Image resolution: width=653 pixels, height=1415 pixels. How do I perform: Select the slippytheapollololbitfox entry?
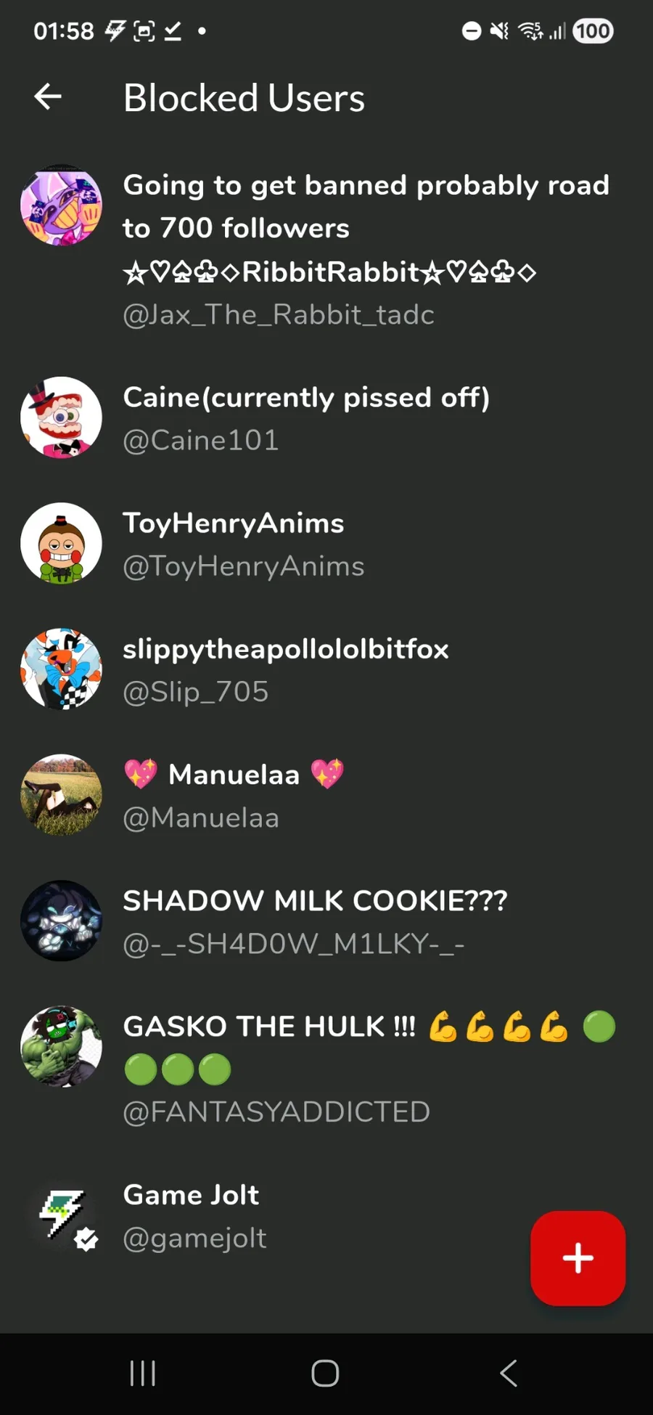click(326, 669)
